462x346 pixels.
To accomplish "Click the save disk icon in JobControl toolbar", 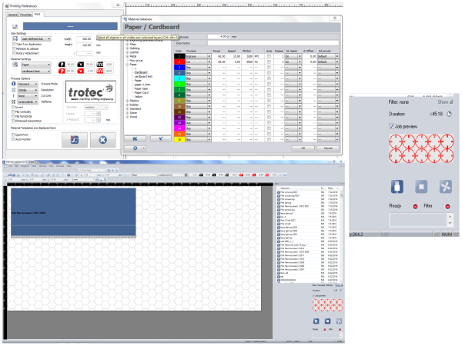I will [x=10, y=175].
